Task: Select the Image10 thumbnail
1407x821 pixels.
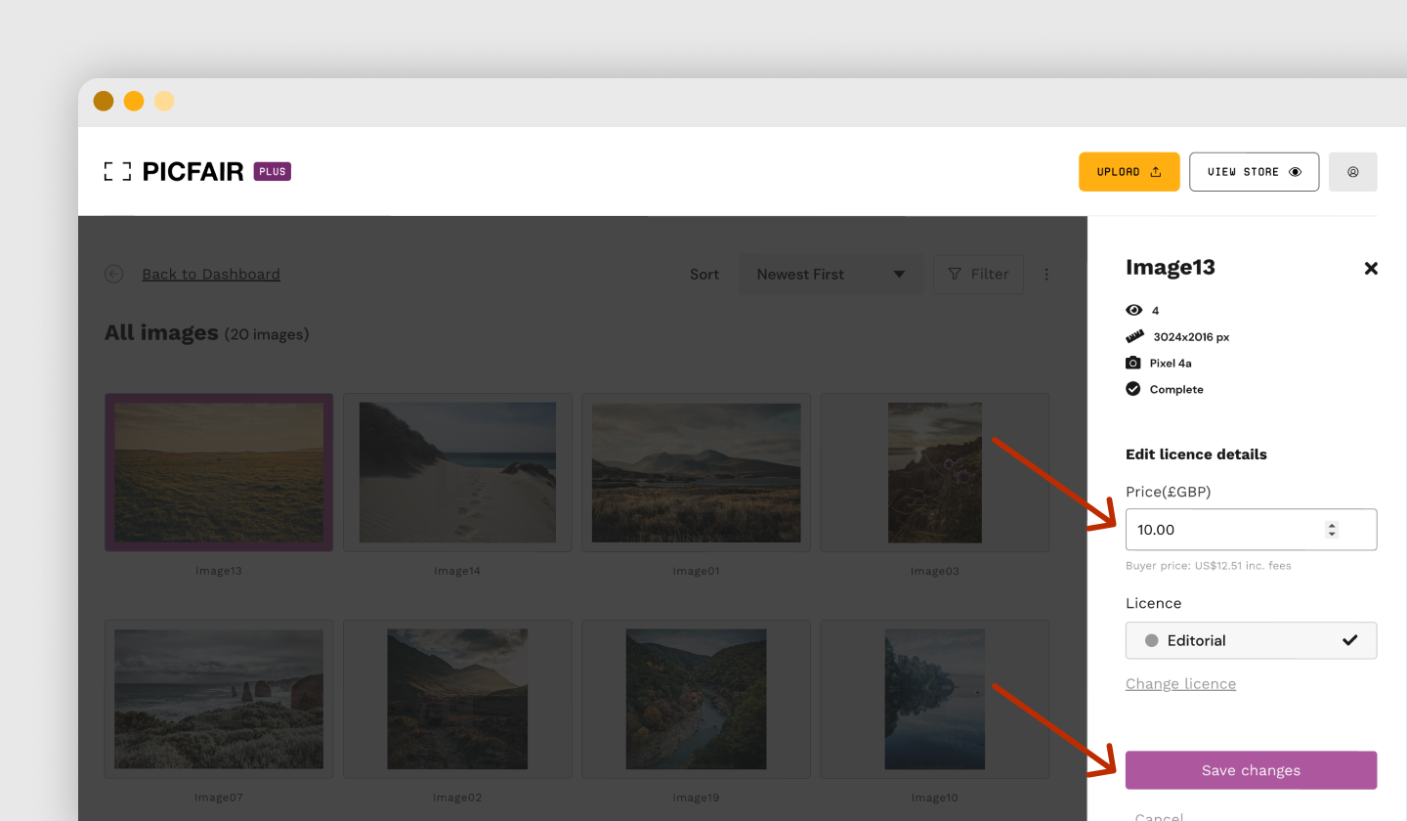Action: tap(935, 699)
